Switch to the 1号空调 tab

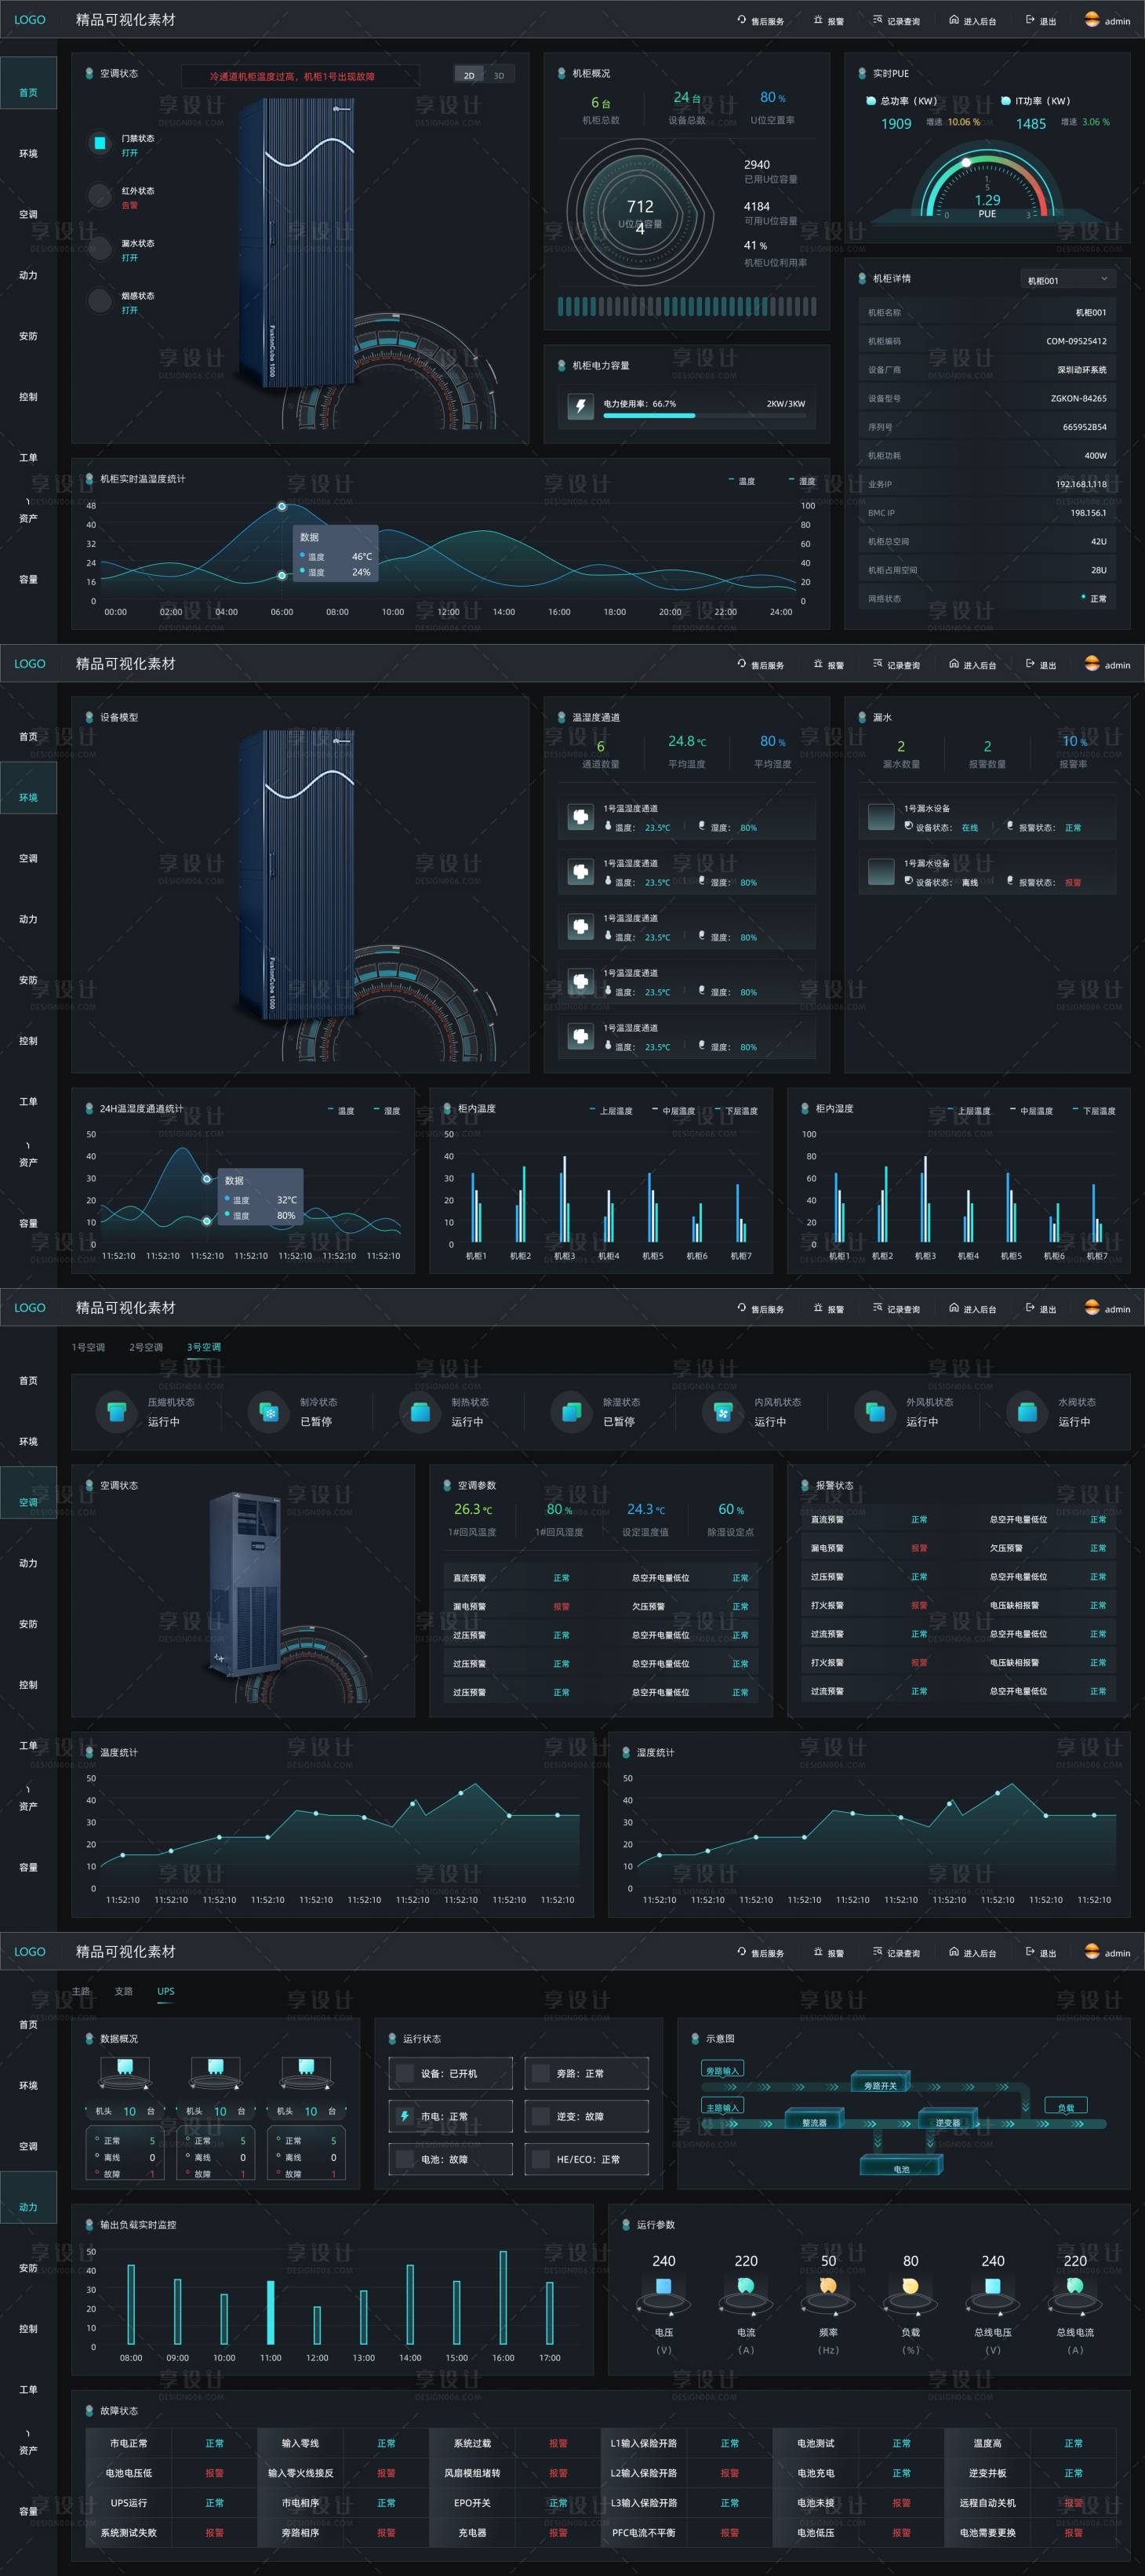pos(88,1347)
